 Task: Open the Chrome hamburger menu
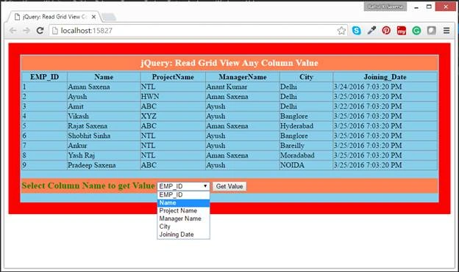pos(446,30)
